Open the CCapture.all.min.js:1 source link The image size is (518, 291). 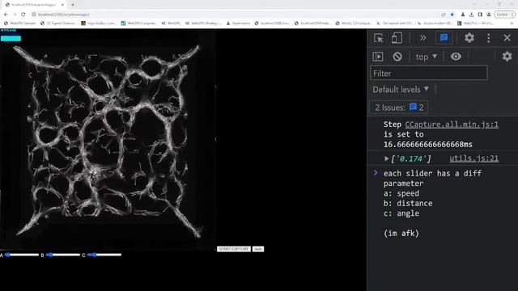coord(452,124)
